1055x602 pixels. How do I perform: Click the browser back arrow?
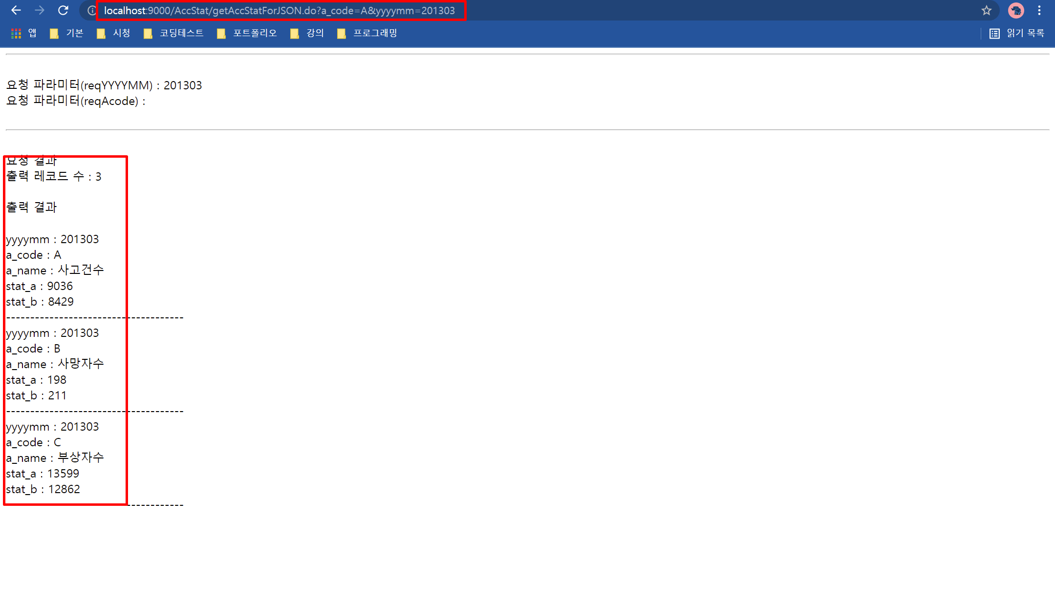point(16,10)
